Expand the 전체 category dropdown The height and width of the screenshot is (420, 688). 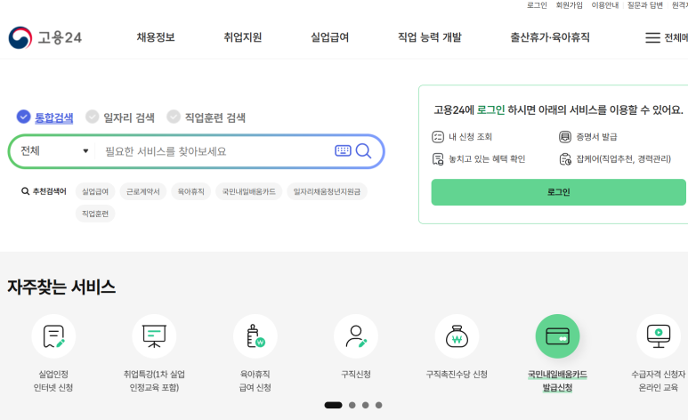click(55, 151)
